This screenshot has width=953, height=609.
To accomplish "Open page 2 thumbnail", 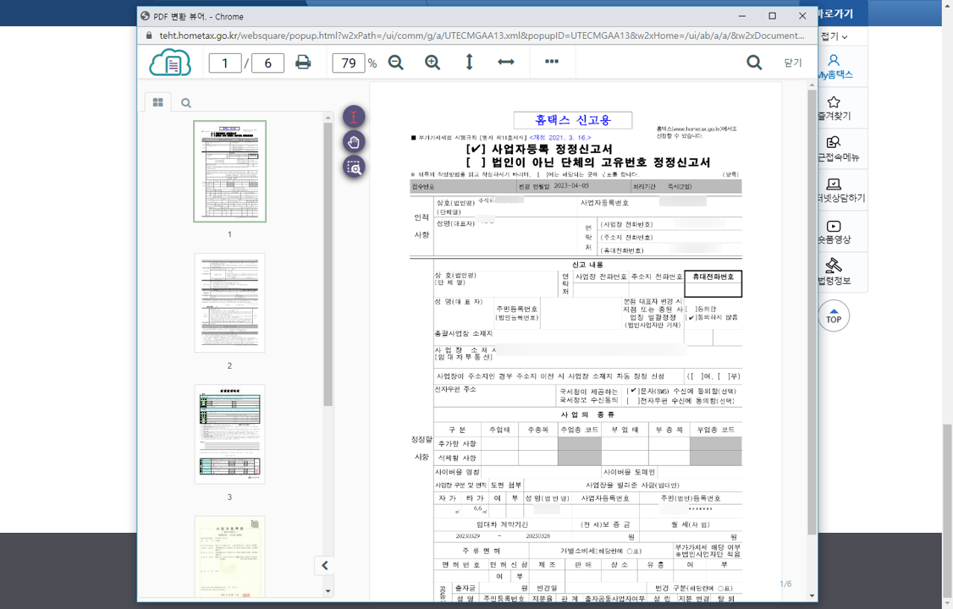I will pyautogui.click(x=229, y=303).
